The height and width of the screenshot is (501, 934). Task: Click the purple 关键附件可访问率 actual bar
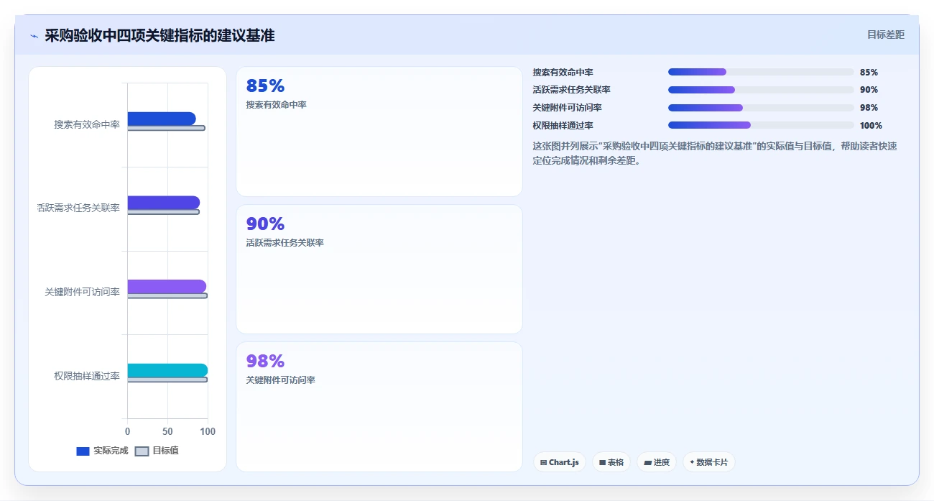(167, 286)
